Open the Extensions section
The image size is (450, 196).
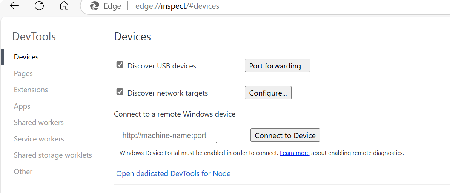31,90
